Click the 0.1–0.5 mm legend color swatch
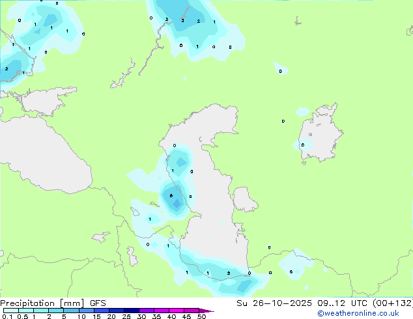This screenshot has height=319, width=413. point(11,311)
